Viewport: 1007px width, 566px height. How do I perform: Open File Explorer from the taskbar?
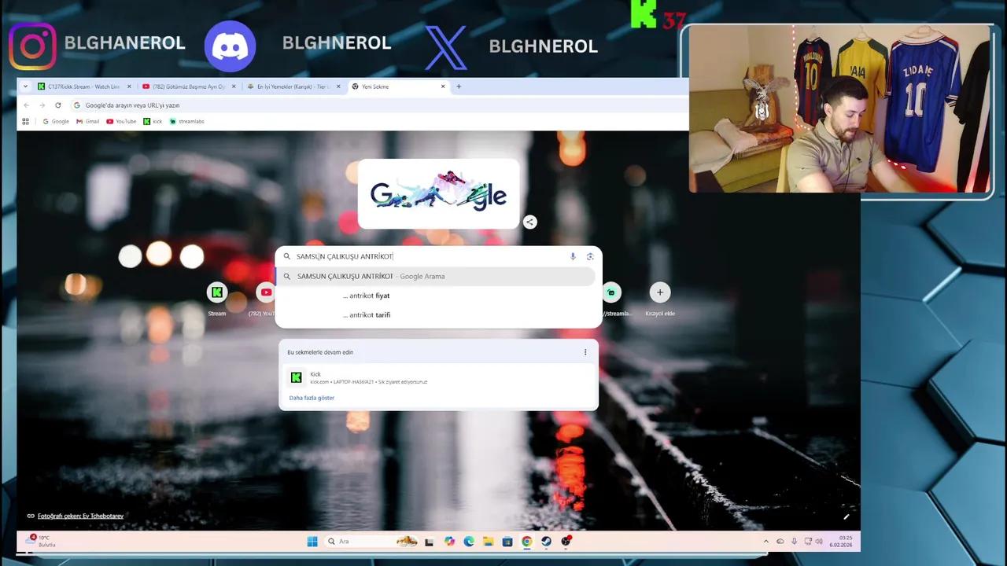point(488,542)
